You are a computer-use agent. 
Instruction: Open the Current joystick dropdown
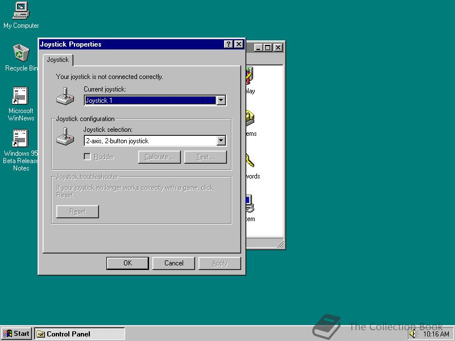(x=221, y=100)
